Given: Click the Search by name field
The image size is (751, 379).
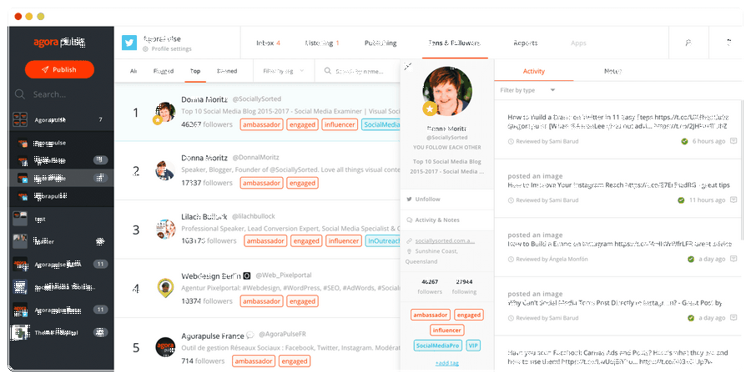Looking at the screenshot, I should (359, 71).
